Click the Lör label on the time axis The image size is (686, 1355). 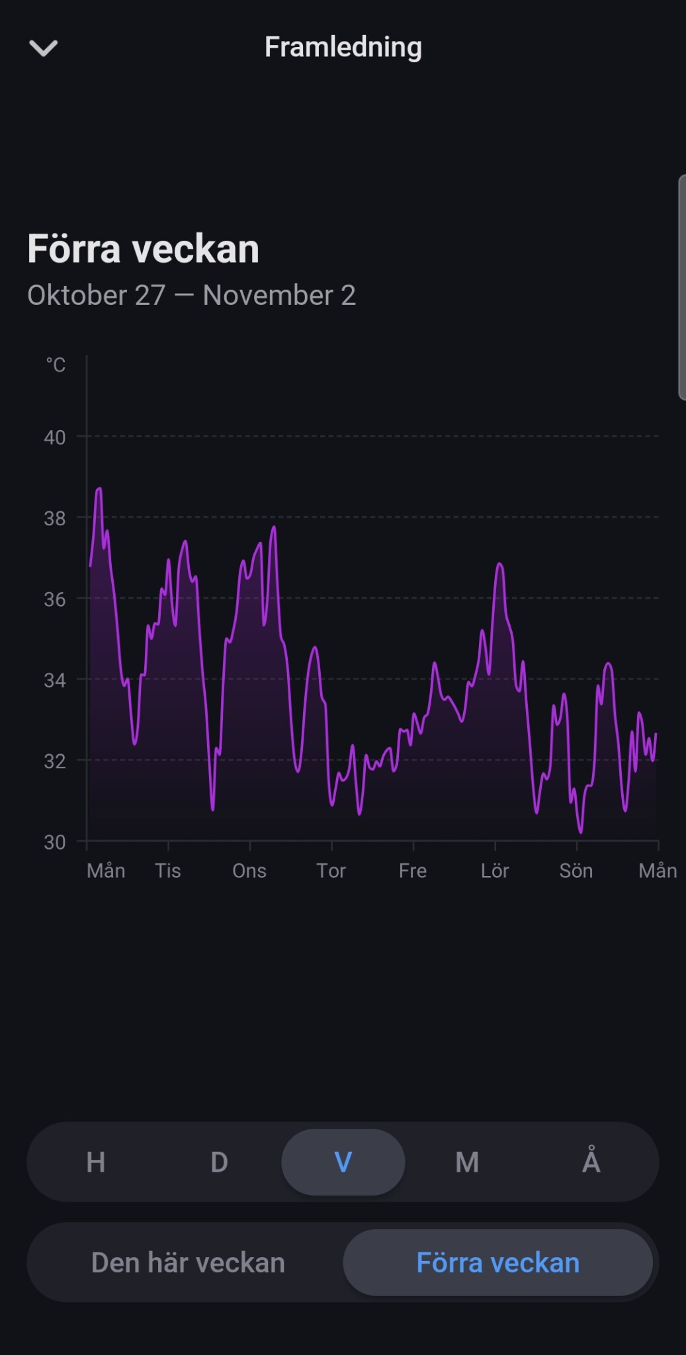coord(495,871)
